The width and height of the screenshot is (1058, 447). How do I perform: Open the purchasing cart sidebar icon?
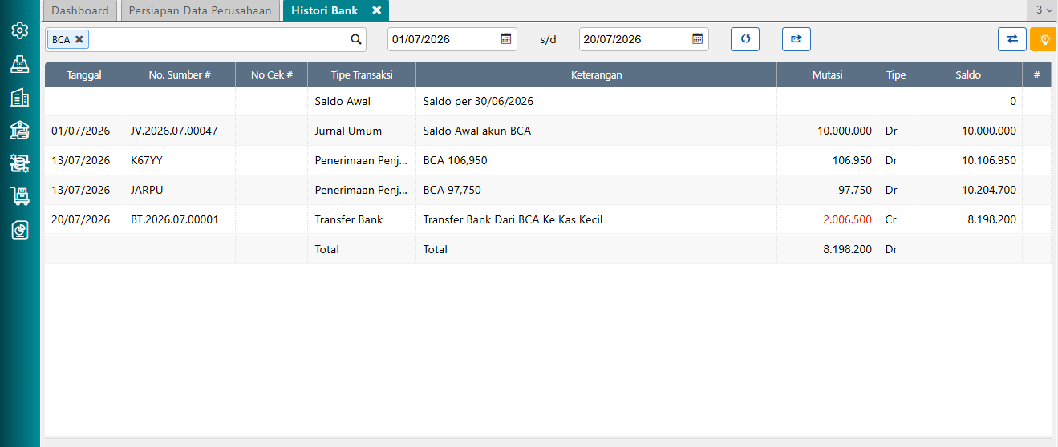coord(19,196)
